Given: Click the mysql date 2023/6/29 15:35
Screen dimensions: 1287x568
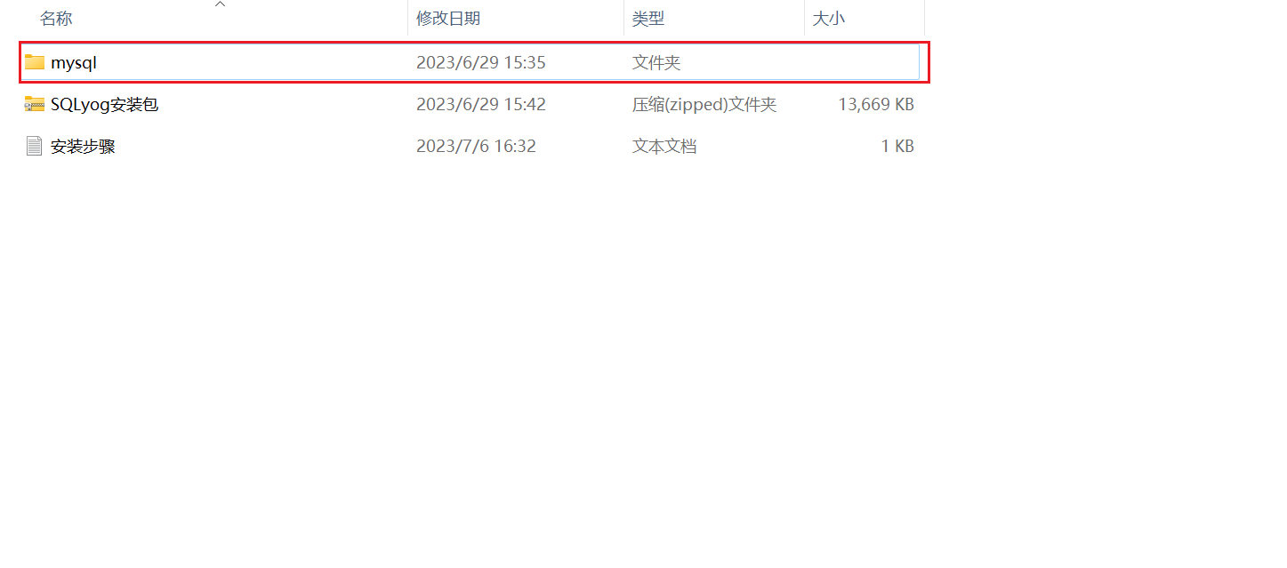Looking at the screenshot, I should tap(481, 62).
